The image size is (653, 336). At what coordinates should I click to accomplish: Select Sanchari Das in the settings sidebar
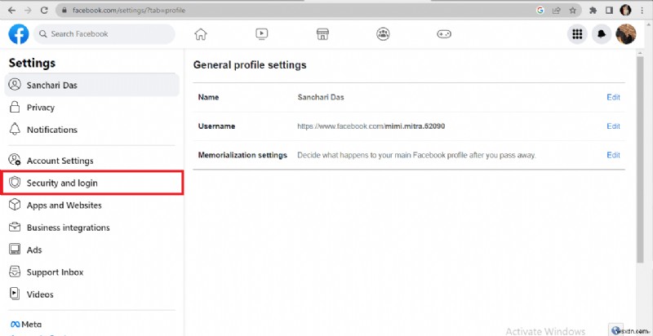tap(92, 86)
